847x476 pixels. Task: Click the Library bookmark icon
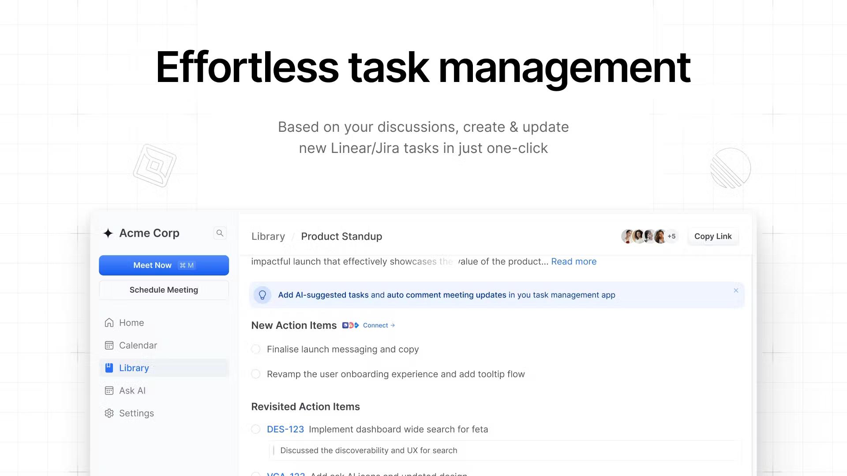click(109, 368)
